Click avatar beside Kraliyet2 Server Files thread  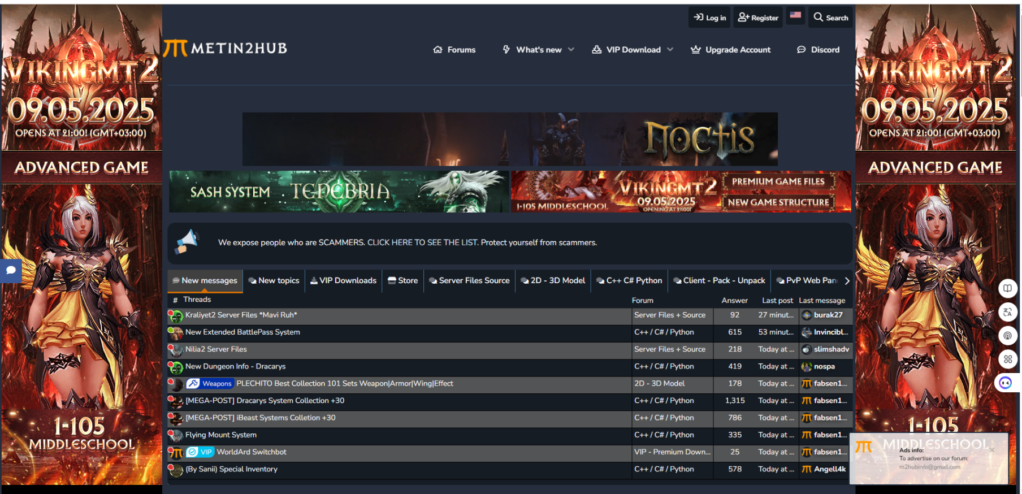(176, 316)
